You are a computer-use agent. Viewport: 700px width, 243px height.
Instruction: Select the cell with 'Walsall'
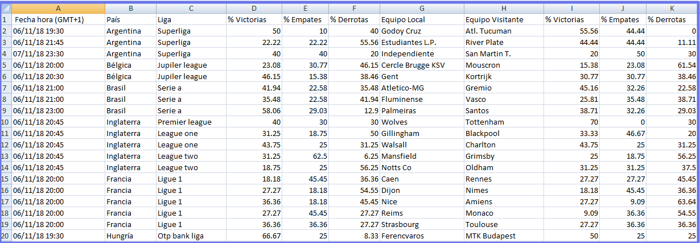tap(422, 145)
